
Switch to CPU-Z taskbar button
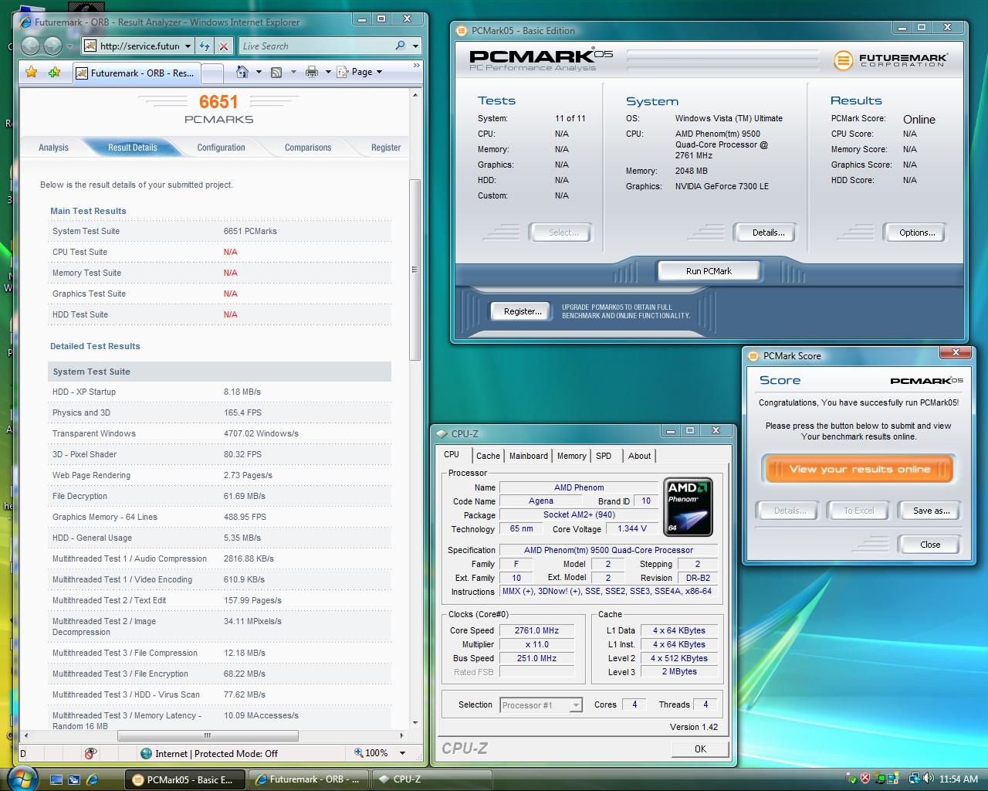pyautogui.click(x=431, y=779)
